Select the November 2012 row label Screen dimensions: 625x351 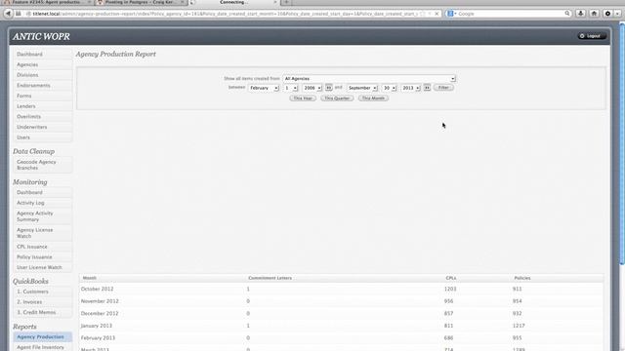coord(100,301)
